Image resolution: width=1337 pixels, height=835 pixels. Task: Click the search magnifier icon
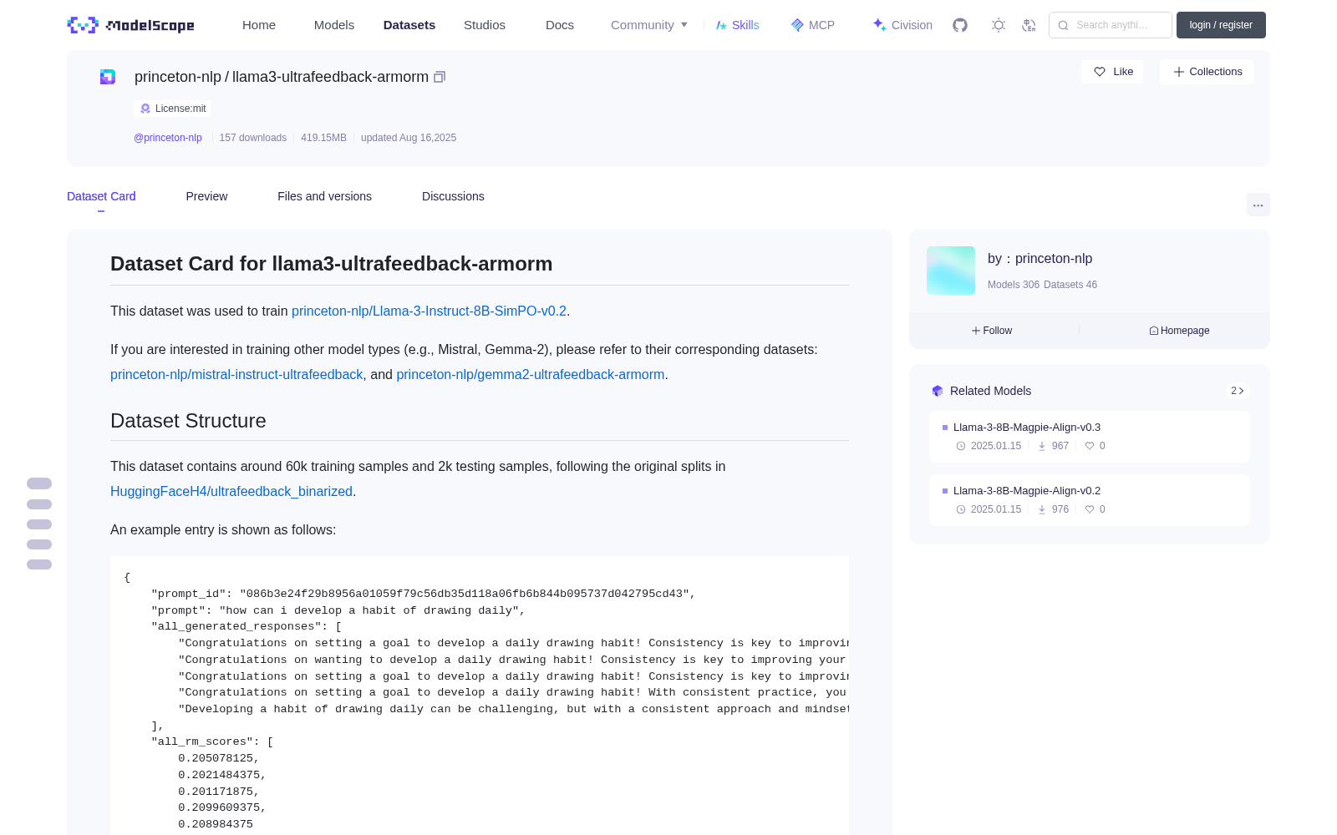(1063, 25)
